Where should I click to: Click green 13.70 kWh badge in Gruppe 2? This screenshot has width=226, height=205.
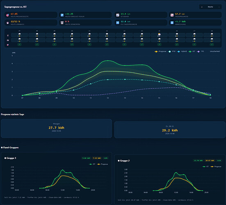(199, 160)
